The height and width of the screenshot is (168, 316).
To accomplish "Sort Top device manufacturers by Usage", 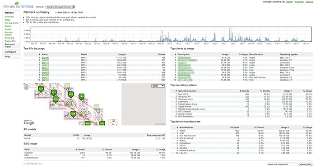I will tap(285, 127).
